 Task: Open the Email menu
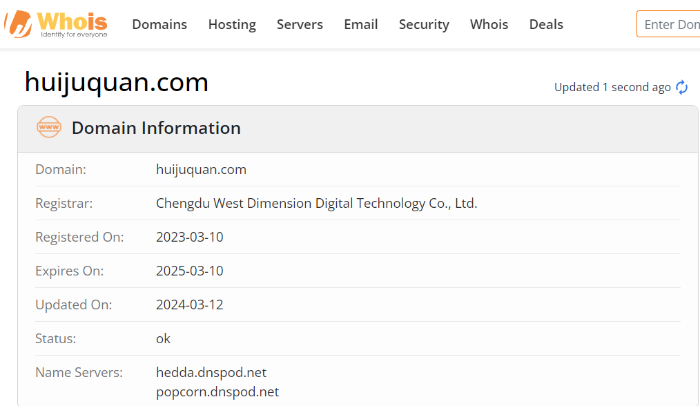[x=361, y=24]
